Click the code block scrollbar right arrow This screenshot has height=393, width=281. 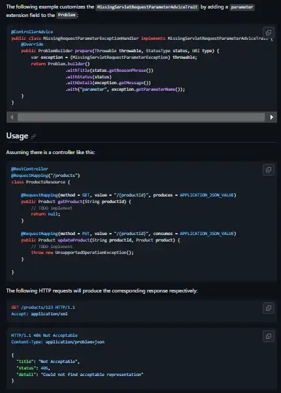pyautogui.click(x=272, y=117)
